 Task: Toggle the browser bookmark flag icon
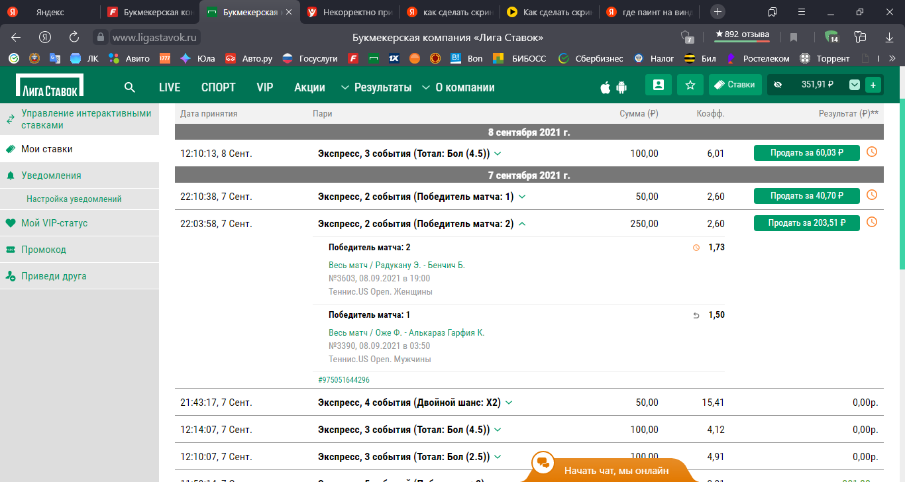pos(794,37)
